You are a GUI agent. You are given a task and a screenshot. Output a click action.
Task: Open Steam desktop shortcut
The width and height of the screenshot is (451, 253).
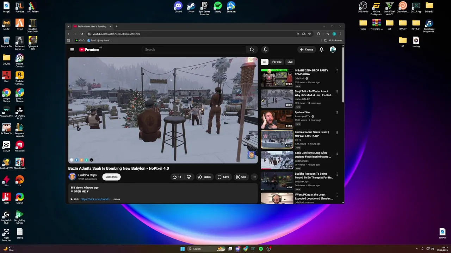coord(191,7)
